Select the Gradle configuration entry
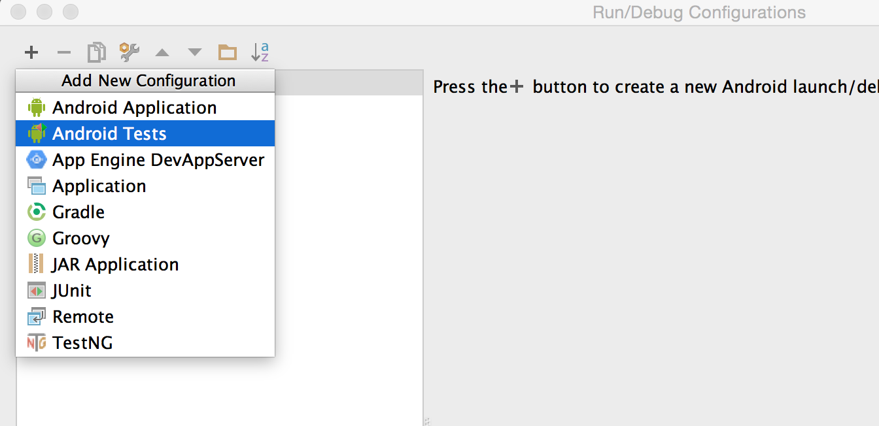Screen dimensions: 879x426 click(x=78, y=212)
